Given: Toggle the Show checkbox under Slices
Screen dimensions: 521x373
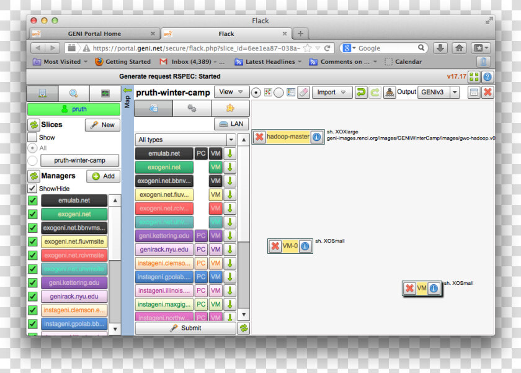Looking at the screenshot, I should click(32, 137).
